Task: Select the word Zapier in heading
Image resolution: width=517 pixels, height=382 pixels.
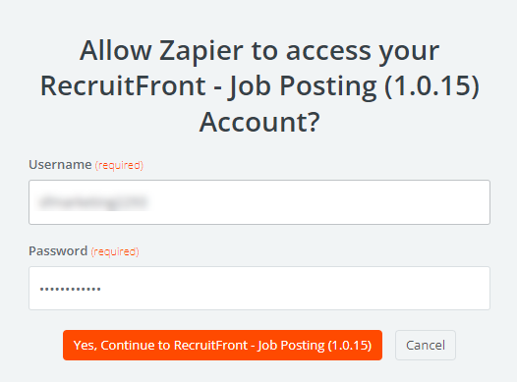Action: coord(201,51)
